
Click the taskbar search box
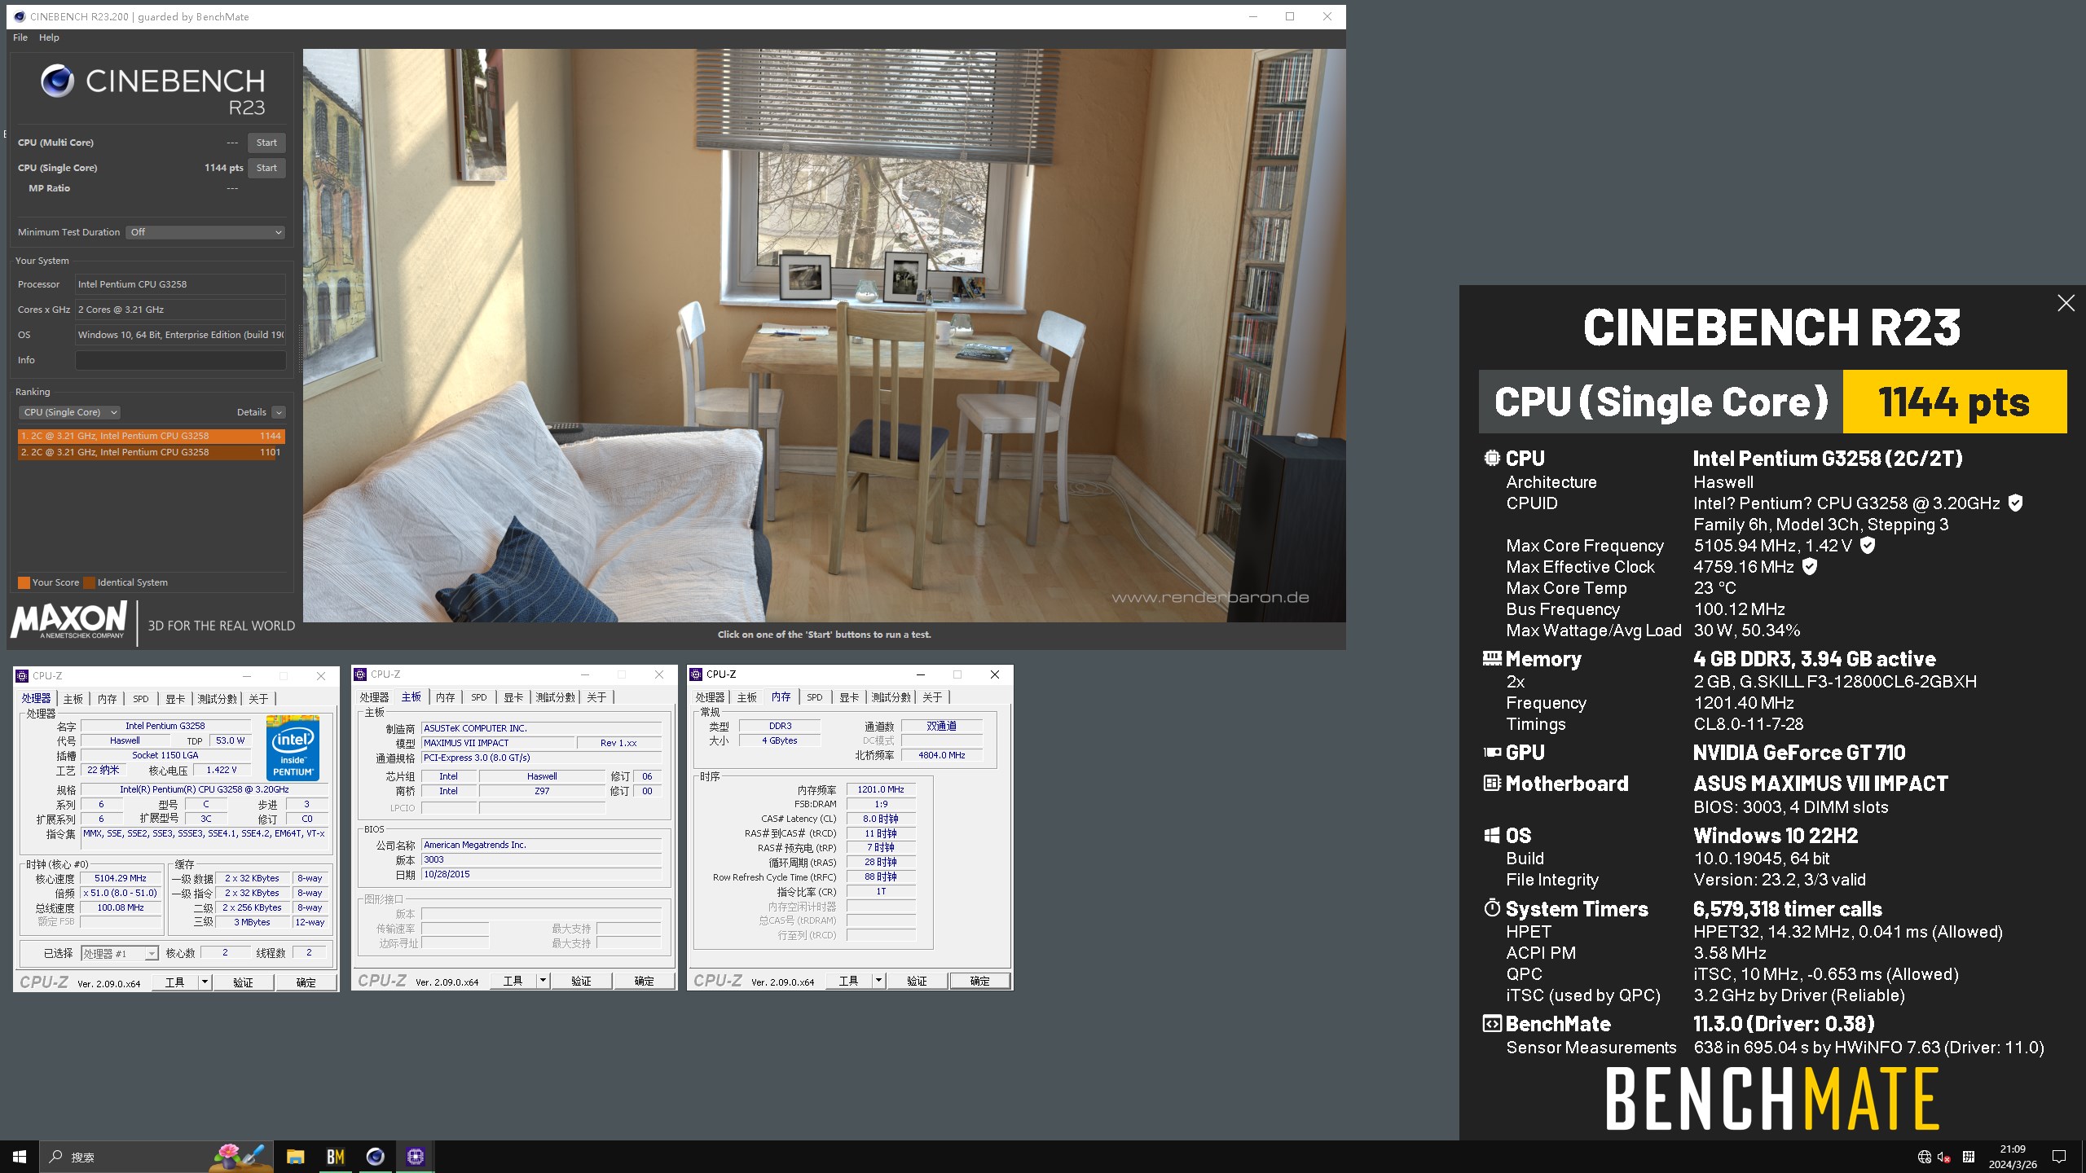155,1157
